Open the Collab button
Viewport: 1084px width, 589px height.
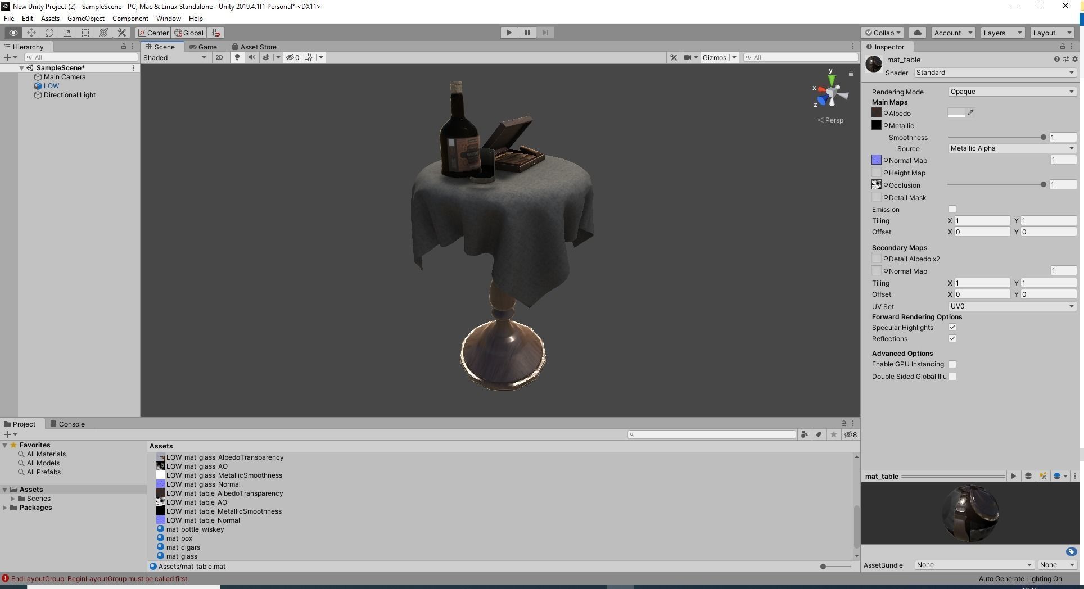click(882, 33)
